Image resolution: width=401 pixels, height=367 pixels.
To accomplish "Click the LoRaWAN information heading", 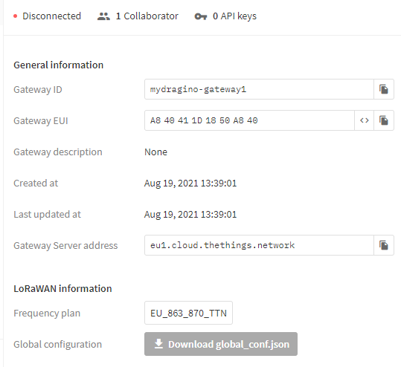I will coord(62,288).
